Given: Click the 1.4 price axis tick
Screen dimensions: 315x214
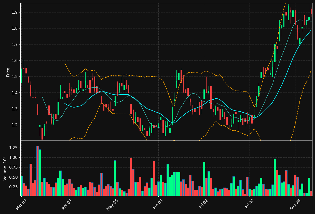Looking at the screenshot, I should [15, 93].
